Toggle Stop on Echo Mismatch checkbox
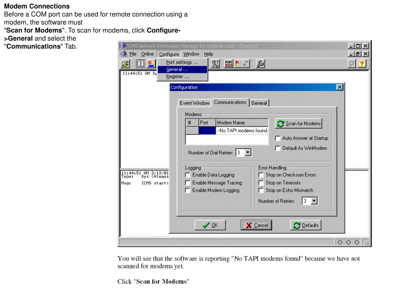This screenshot has width=401, height=301. [261, 190]
